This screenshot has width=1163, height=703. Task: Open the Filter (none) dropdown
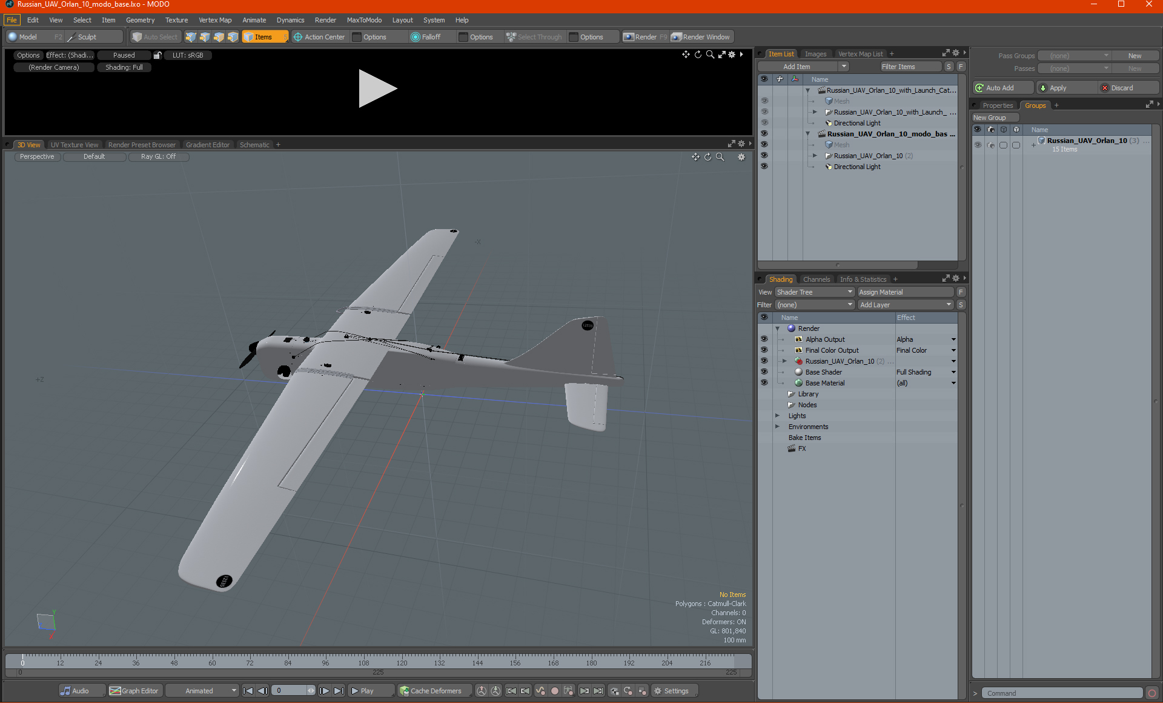tap(814, 305)
